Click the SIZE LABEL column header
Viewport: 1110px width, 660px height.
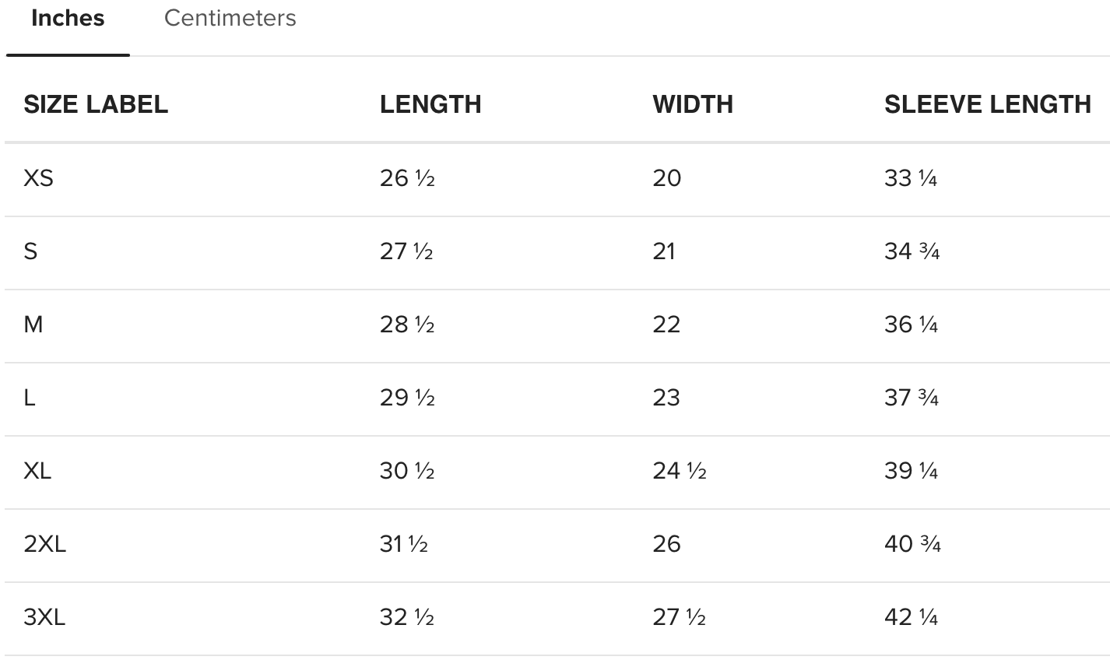96,104
